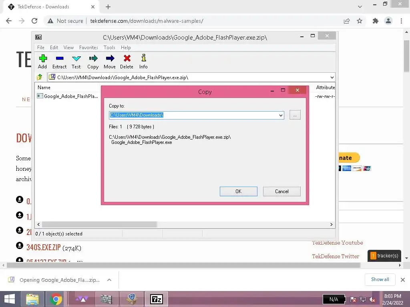Viewport: 410px width, 307px height.
Task: Click the Attributes column header
Action: tap(325, 88)
